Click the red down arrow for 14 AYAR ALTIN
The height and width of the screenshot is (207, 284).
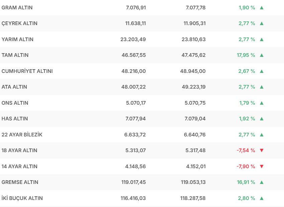(262, 167)
